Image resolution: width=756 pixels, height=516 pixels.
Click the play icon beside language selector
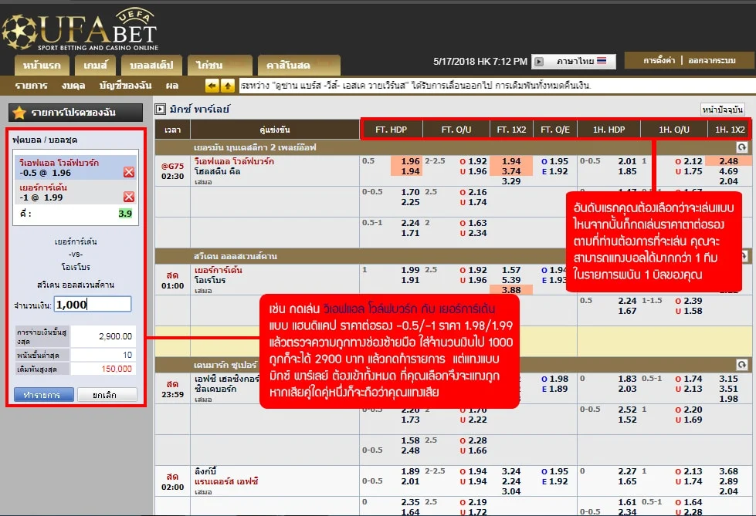[539, 62]
